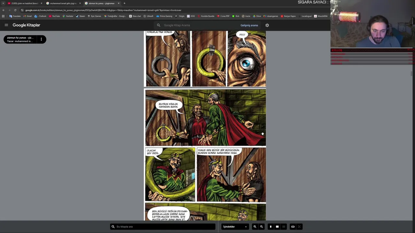This screenshot has height=233, width=415.
Task: Switch to two page view
Action: [x=277, y=227]
